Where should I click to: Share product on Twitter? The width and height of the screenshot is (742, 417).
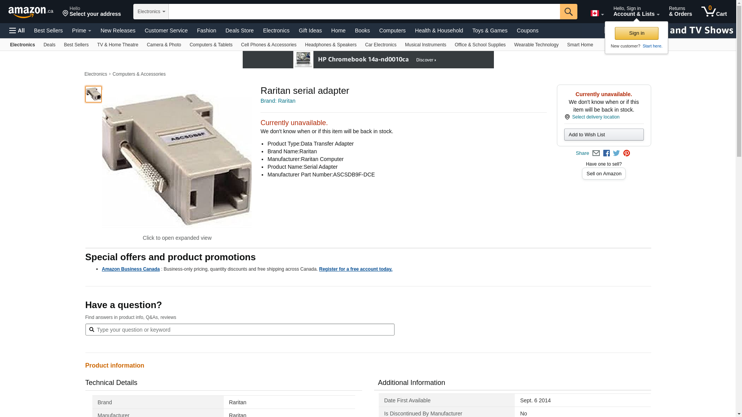click(616, 153)
